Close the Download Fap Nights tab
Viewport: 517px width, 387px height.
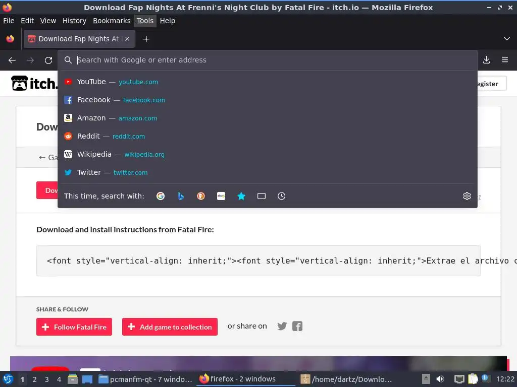click(x=127, y=39)
